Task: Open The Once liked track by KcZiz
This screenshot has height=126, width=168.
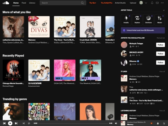Action: pyautogui.click(x=146, y=100)
